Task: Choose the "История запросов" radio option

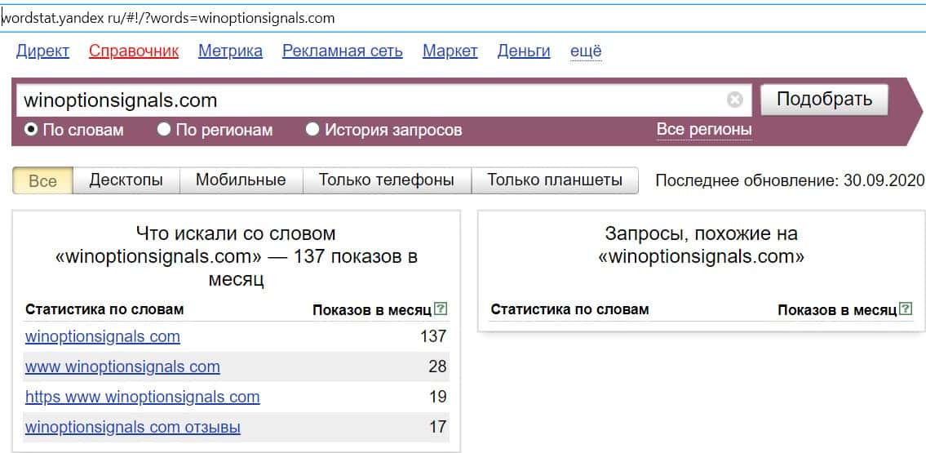Action: point(312,130)
